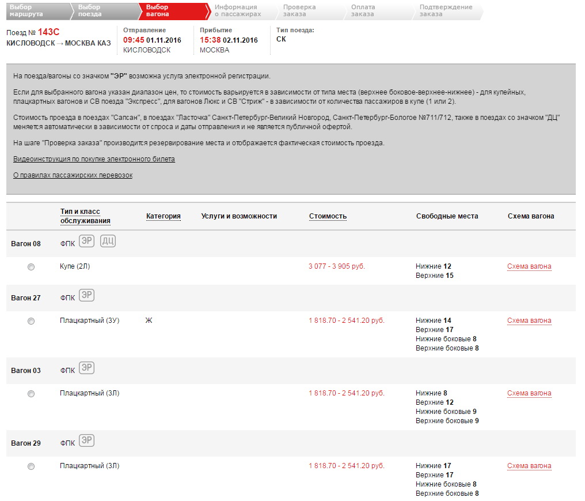Select the Плацкартный (3У) wagon 27 radio

click(31, 321)
